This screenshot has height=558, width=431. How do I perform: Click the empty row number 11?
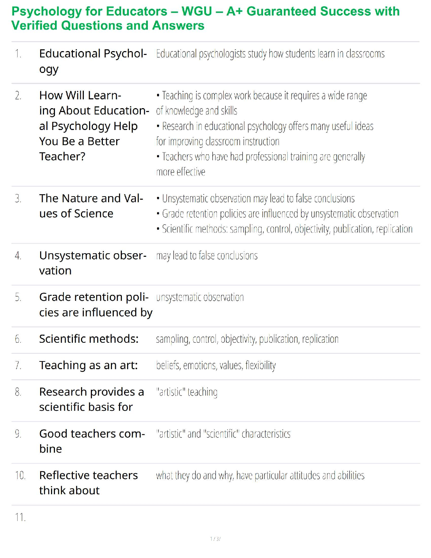(x=20, y=517)
